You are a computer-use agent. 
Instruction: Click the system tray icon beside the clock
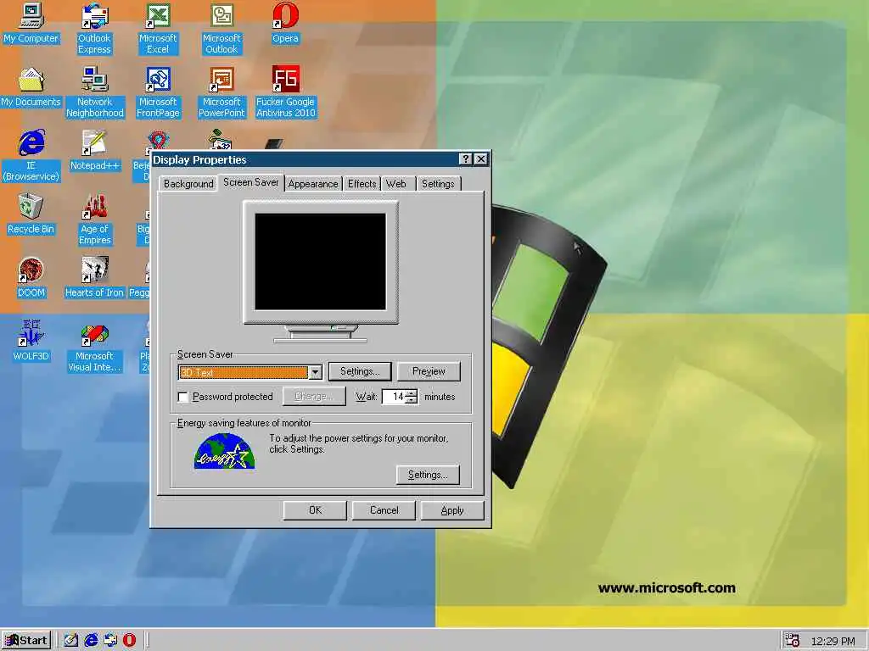pyautogui.click(x=792, y=641)
